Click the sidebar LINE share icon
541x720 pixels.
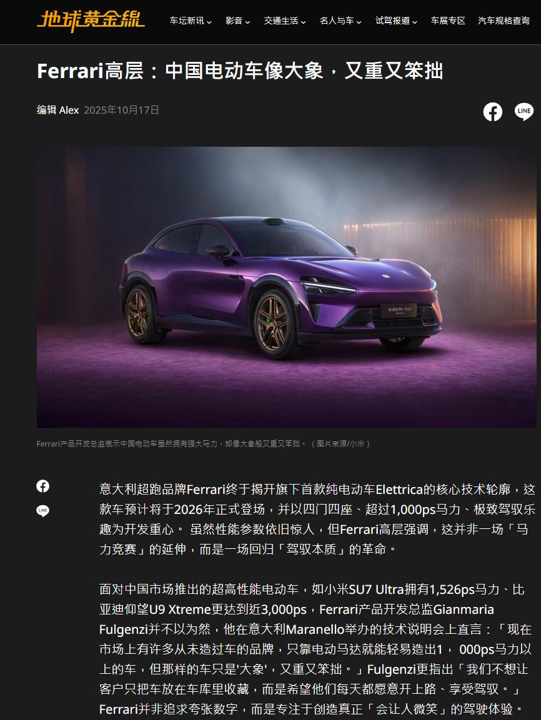click(42, 511)
